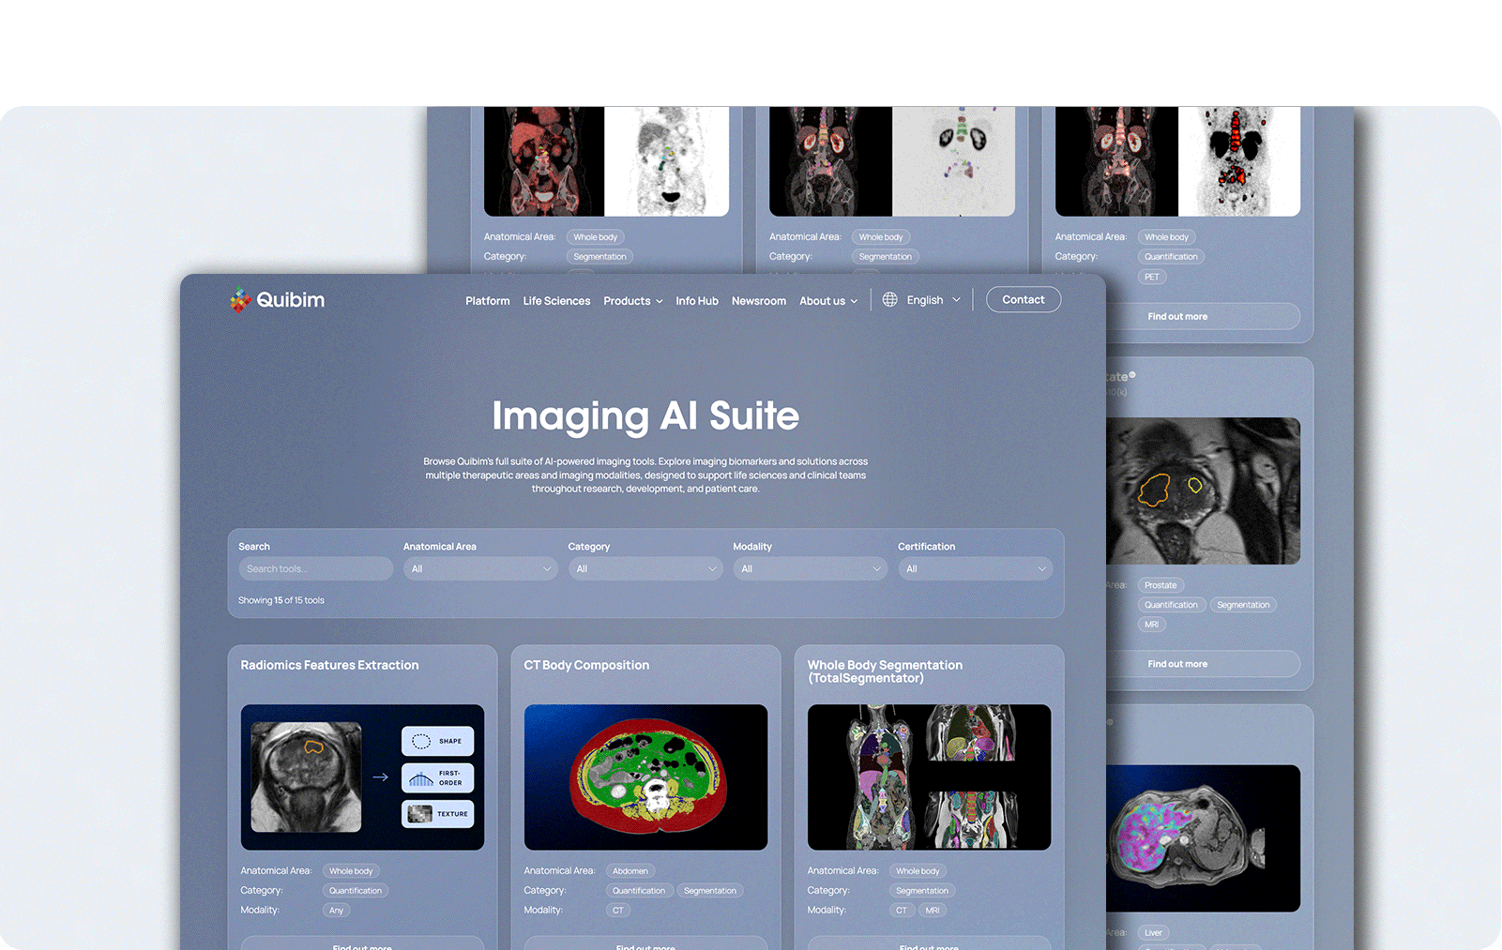Screen dimensions: 1502x950
Task: Click 'Showing 15 of 15 tools' text
Action: [281, 600]
